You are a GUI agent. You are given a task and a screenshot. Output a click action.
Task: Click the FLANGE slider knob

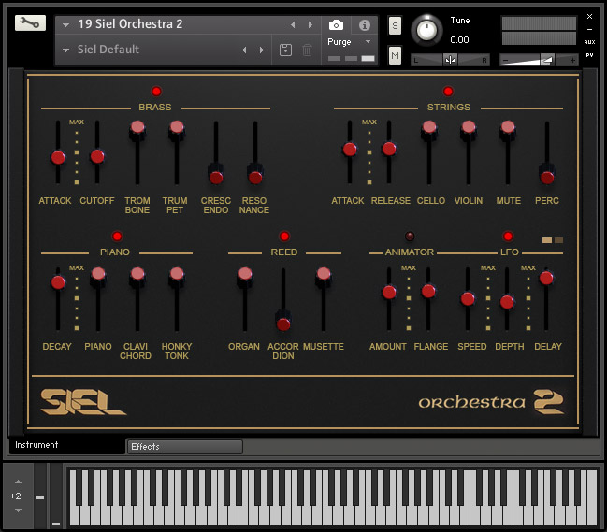click(x=428, y=291)
